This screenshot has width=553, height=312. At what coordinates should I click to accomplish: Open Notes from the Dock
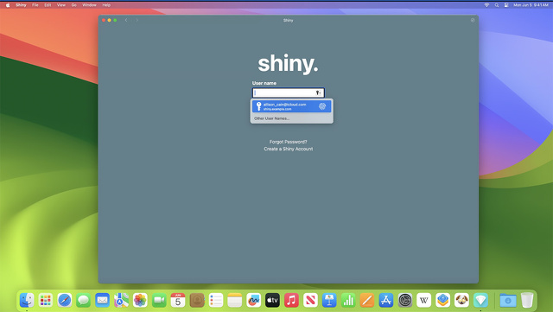coord(234,301)
